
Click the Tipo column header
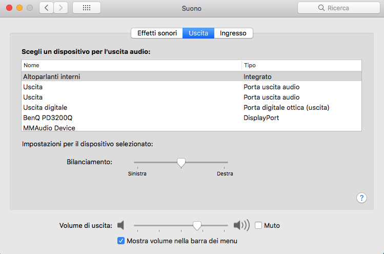click(301, 65)
